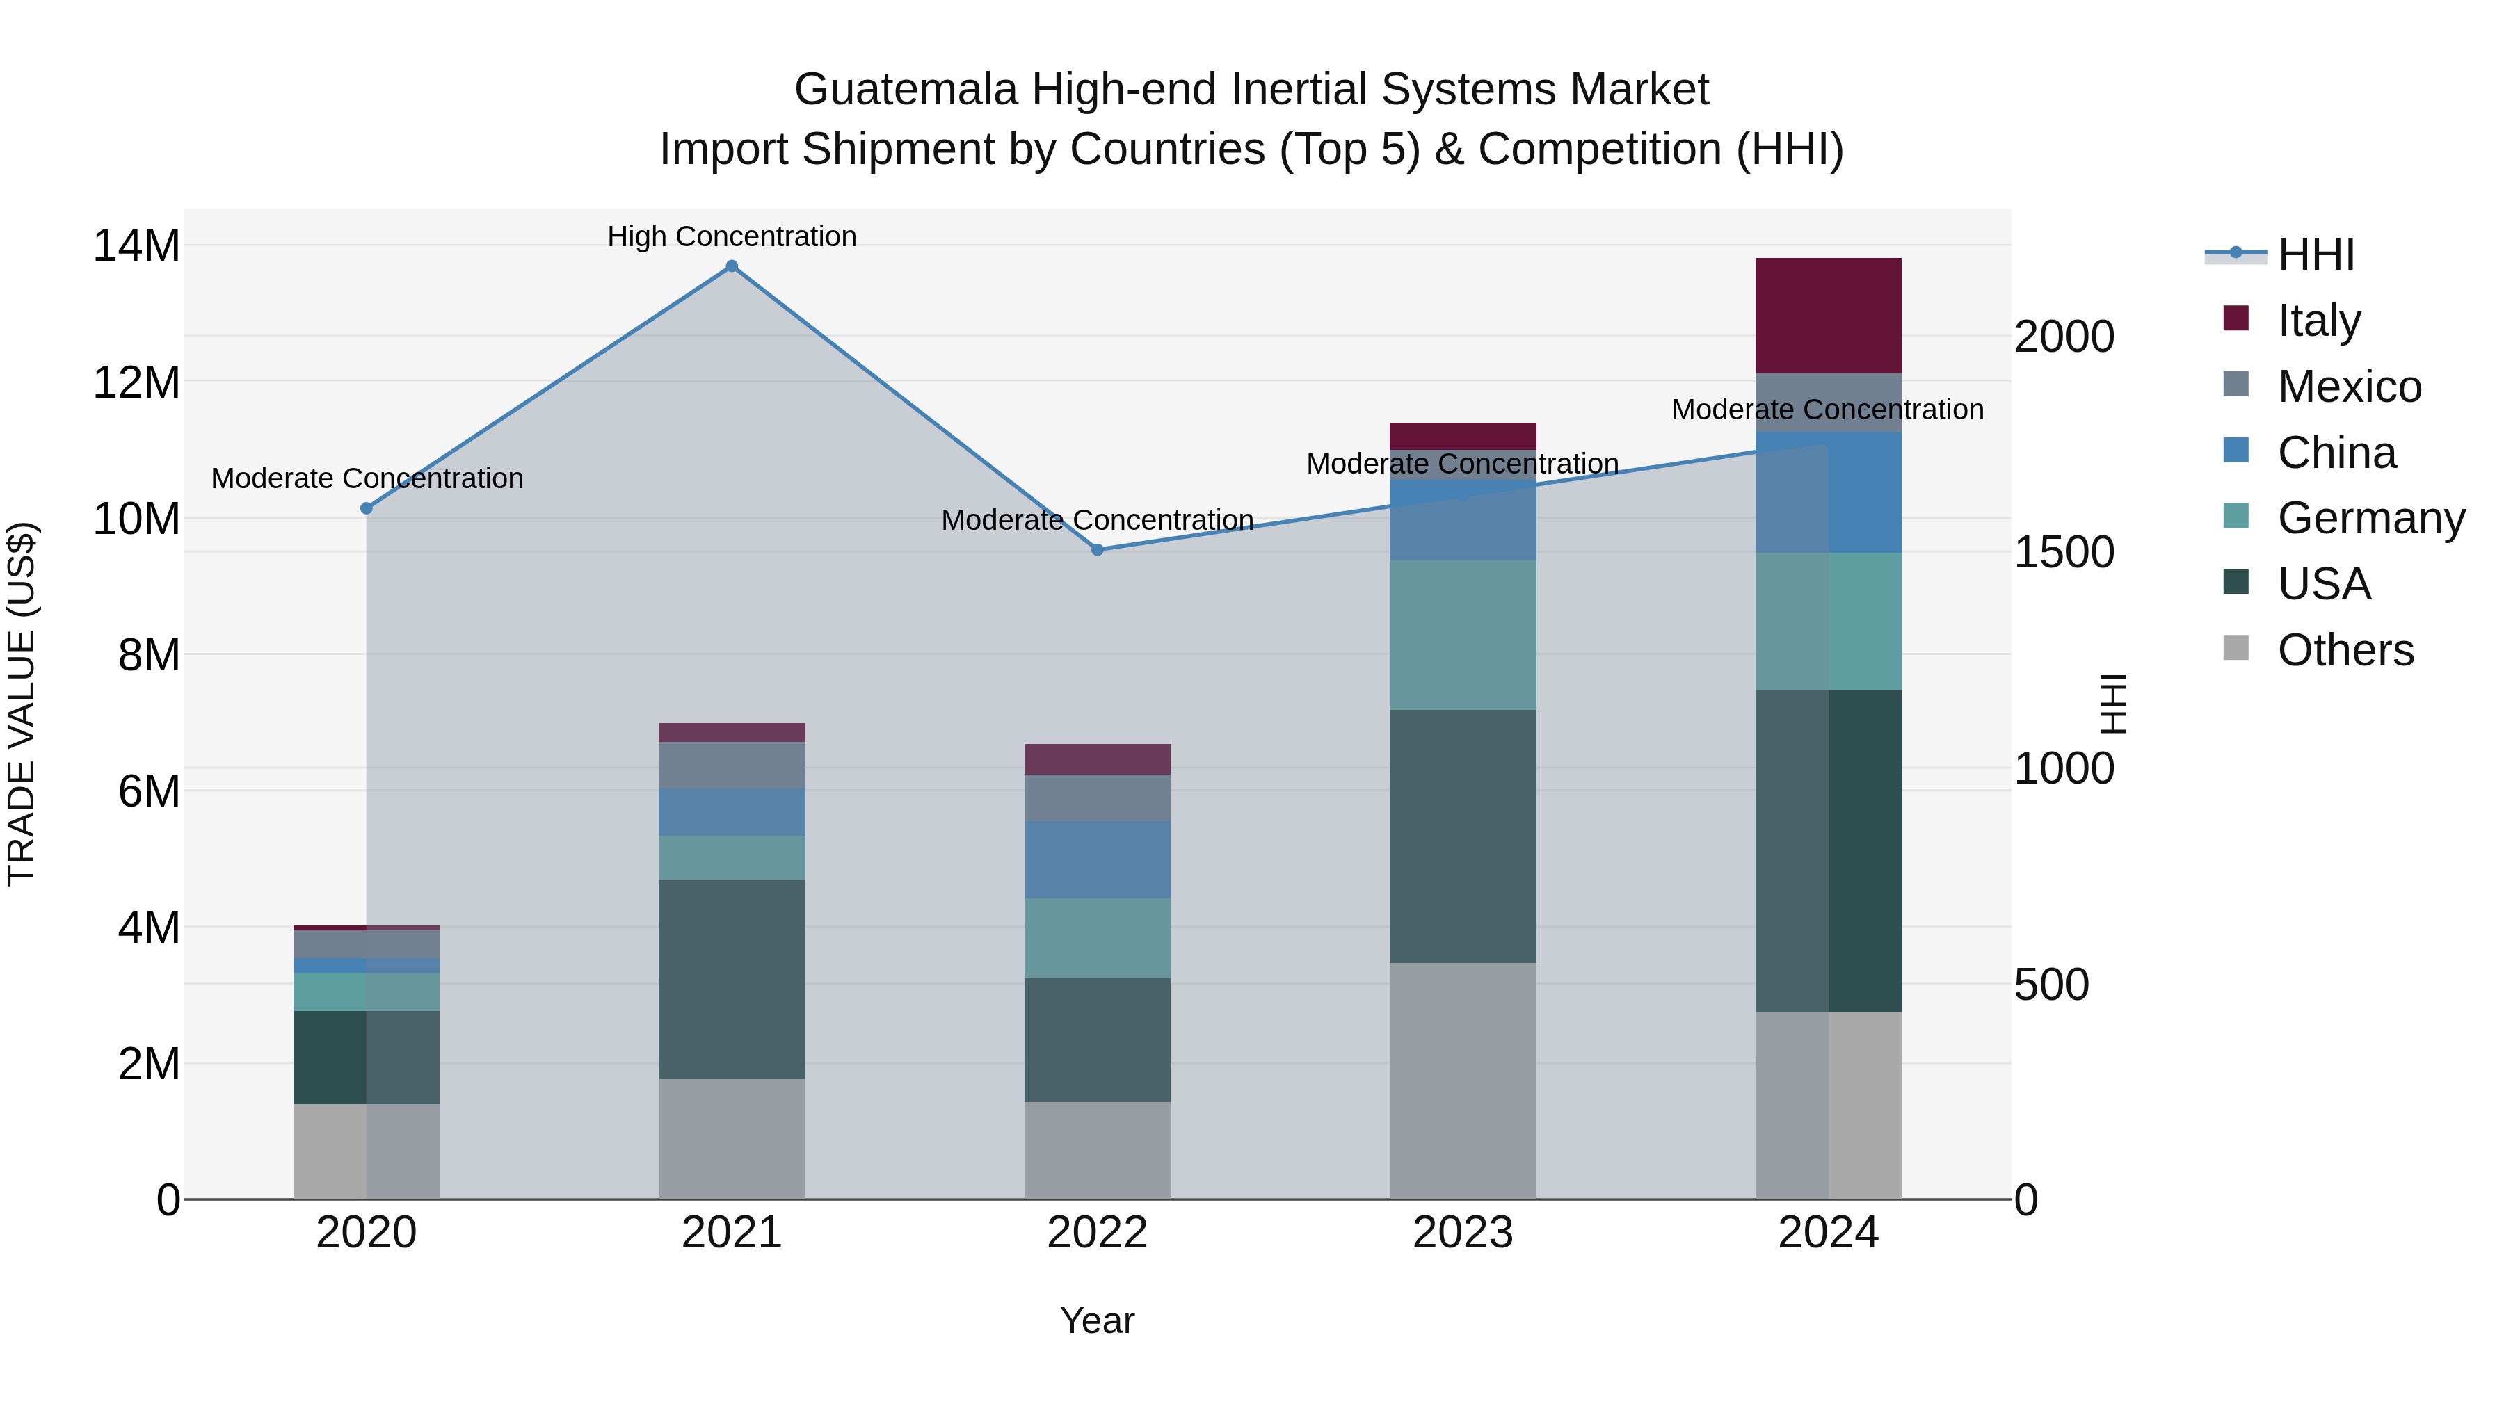
Task: Click the USA segment of the 2021 bar
Action: coord(732,980)
